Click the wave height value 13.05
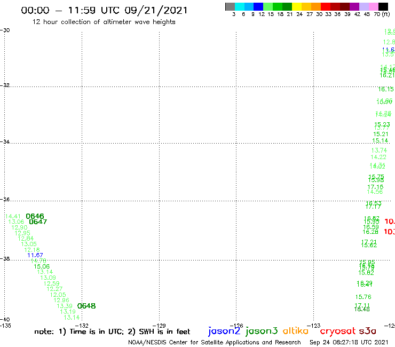395x347 pixels. tap(29, 244)
